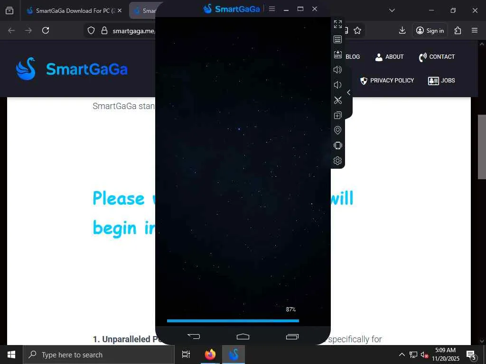Open taskbar clock showing 5:09 AM
The image size is (486, 364).
(x=446, y=355)
